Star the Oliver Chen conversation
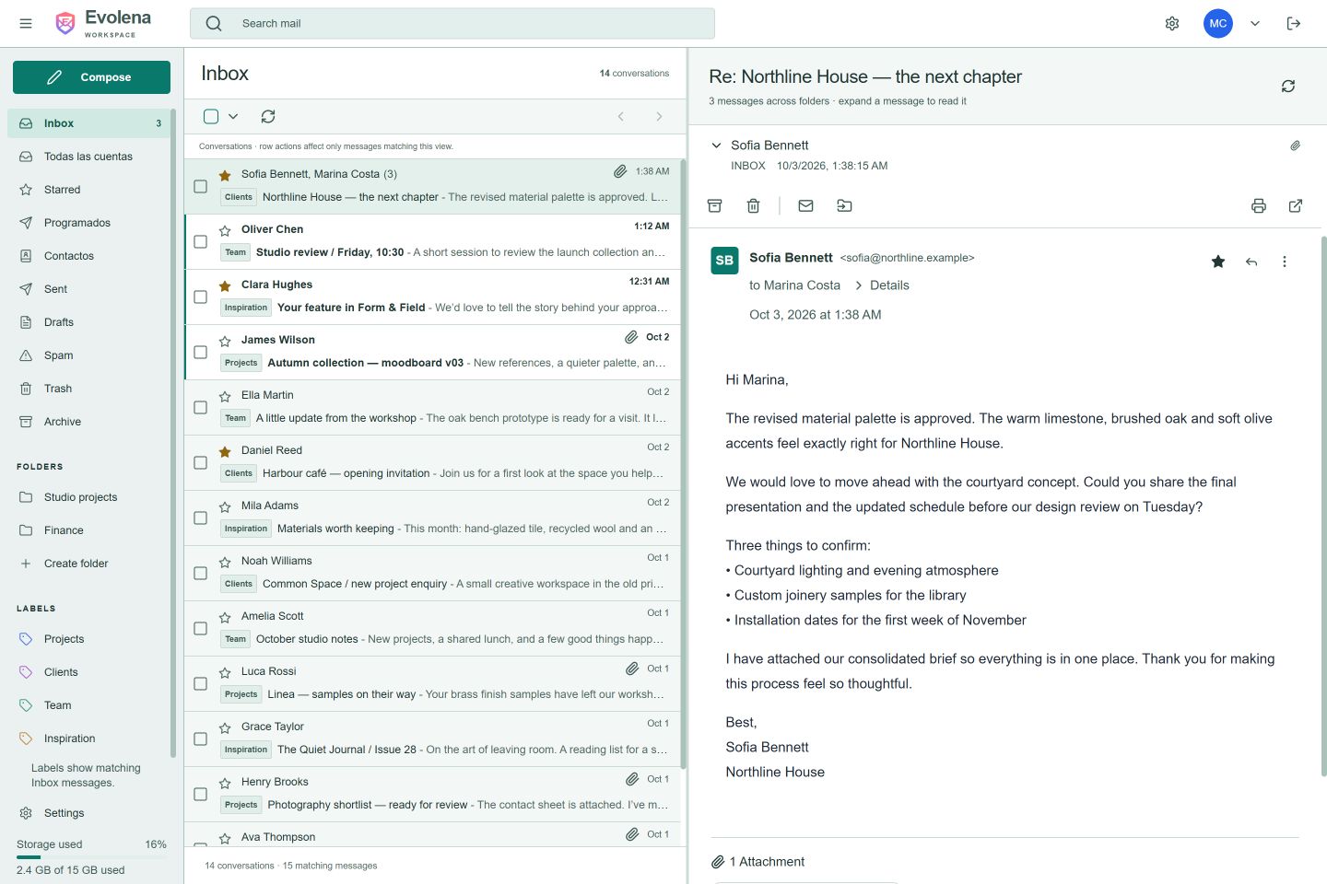 [x=225, y=231]
